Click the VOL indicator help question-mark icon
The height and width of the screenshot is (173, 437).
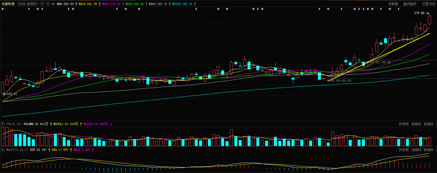(x=3, y=124)
